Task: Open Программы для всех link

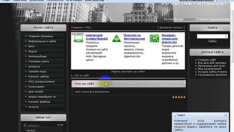Action: tap(211, 66)
